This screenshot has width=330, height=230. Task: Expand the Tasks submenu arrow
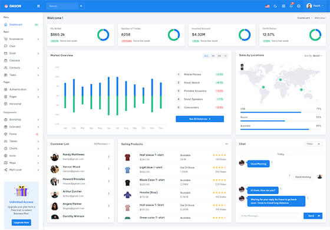point(38,75)
